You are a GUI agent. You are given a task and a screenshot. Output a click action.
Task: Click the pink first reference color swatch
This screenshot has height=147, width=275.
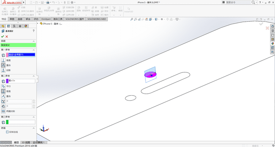pyautogui.click(x=7, y=55)
